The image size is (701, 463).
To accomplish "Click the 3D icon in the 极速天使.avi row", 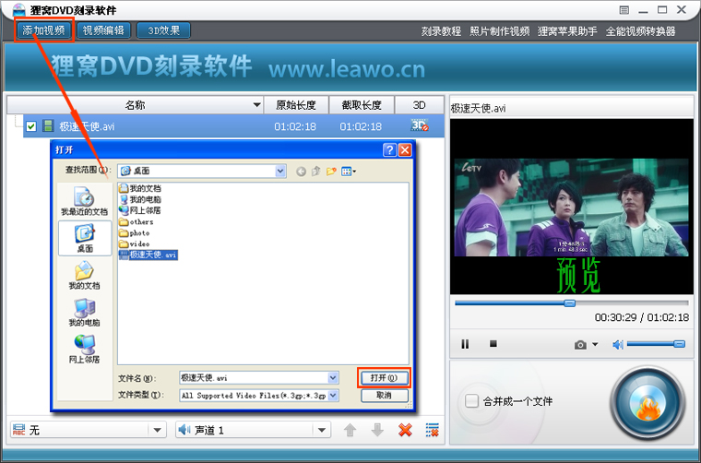I will [x=420, y=125].
